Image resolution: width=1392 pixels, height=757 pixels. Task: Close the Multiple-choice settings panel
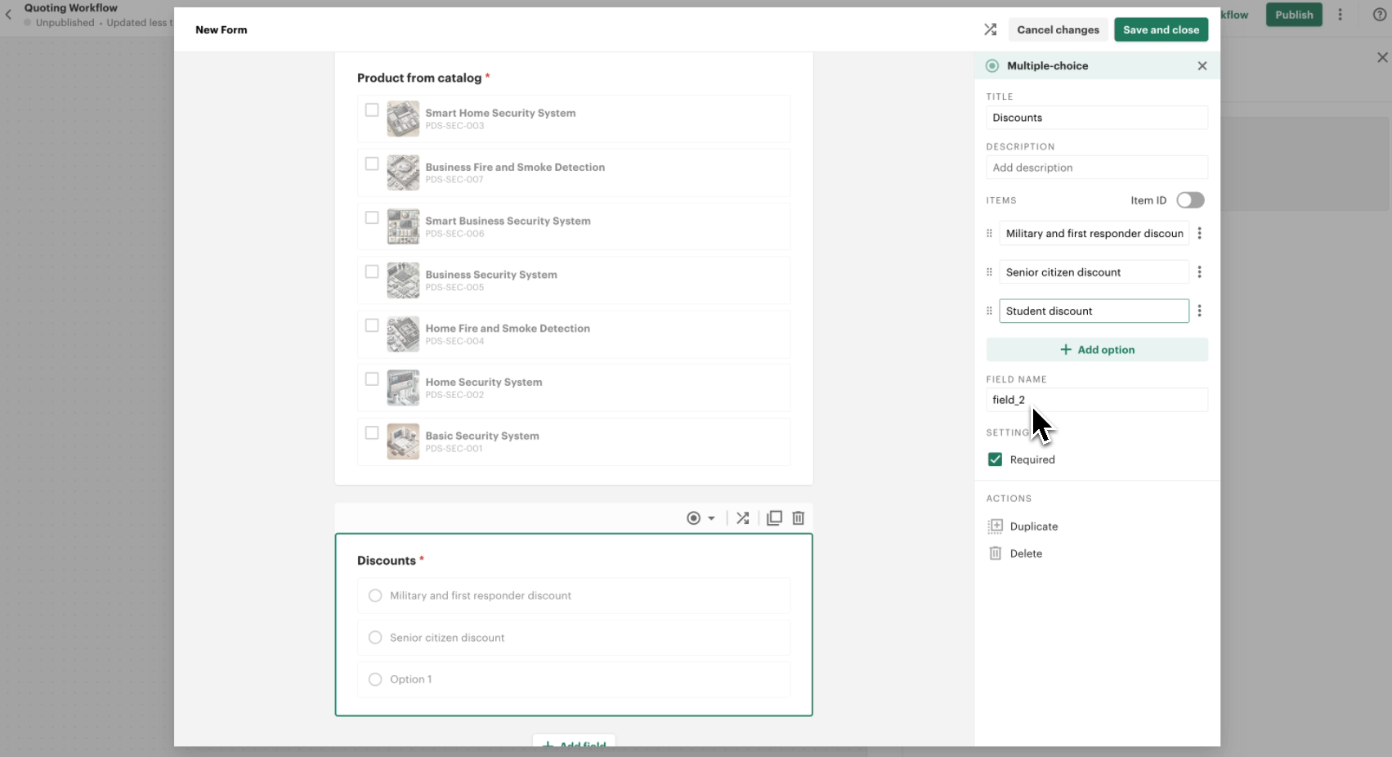(1202, 65)
